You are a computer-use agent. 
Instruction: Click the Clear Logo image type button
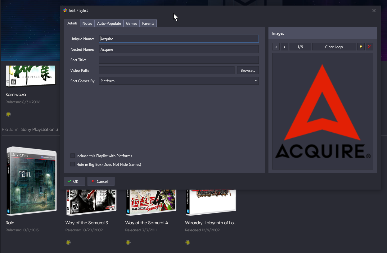[334, 47]
